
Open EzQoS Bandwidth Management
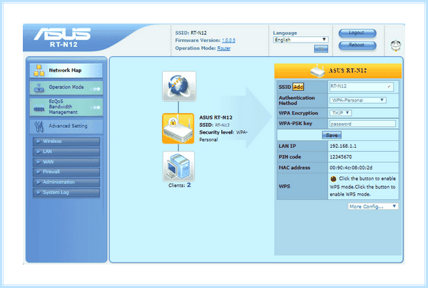pos(66,107)
